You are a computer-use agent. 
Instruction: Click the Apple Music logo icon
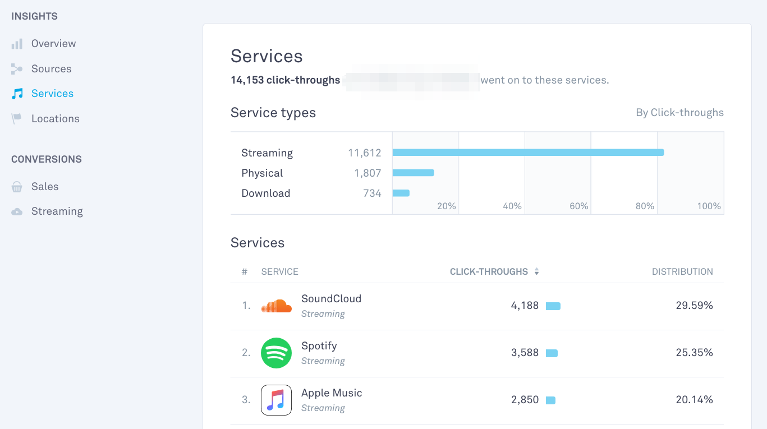click(x=276, y=400)
